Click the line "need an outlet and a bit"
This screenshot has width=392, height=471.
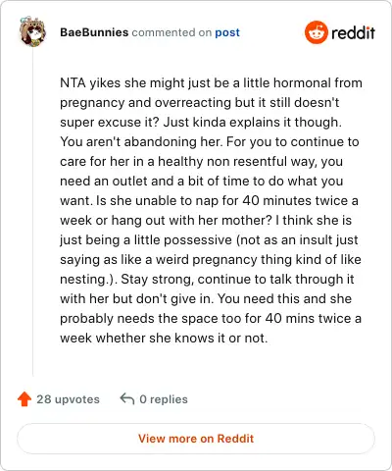202,181
